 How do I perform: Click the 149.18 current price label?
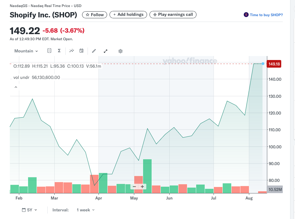click(274, 64)
